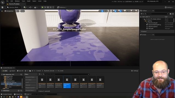
Task: Close the Outliner panel tab
Action: click(153, 11)
